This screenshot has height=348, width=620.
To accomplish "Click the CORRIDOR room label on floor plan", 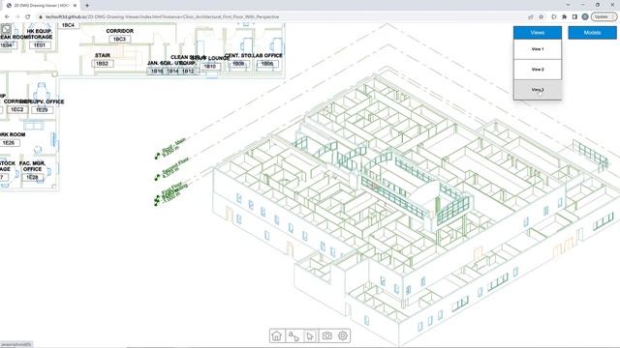I will coord(119,31).
